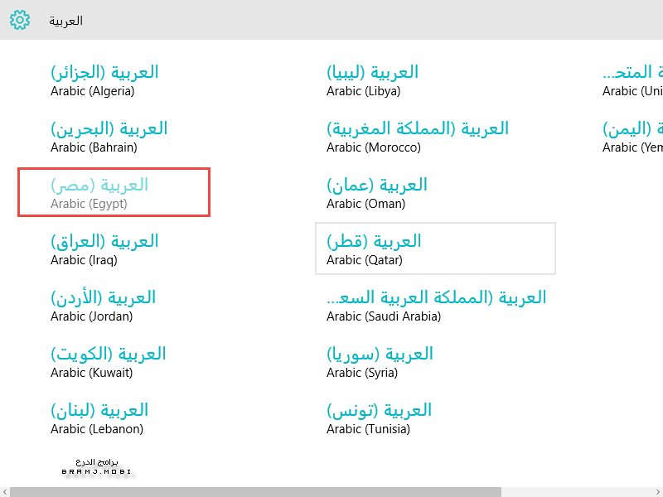663x497 pixels.
Task: Choose Arabic (Saudi Arabia) language
Action: point(437,306)
